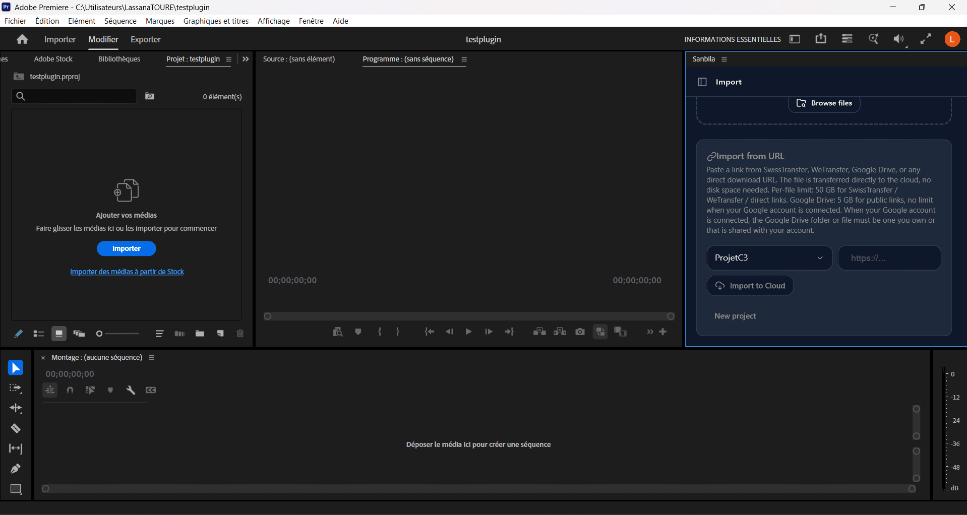Open Quick Export share icon

pyautogui.click(x=821, y=39)
